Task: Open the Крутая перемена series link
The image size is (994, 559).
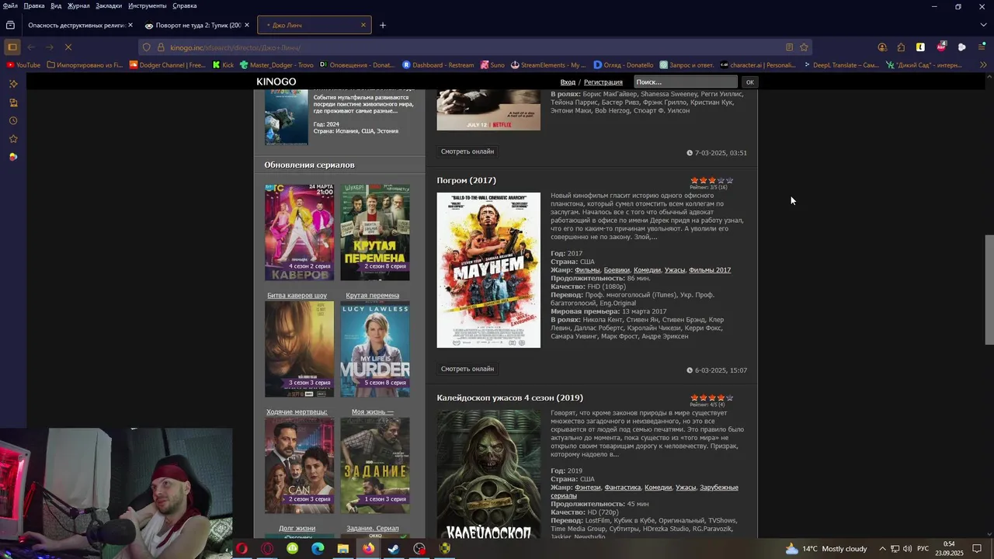Action: [373, 295]
